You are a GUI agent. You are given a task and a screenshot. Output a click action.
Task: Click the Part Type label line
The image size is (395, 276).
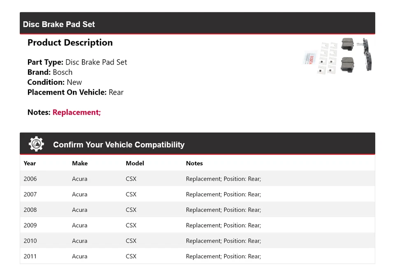77,62
